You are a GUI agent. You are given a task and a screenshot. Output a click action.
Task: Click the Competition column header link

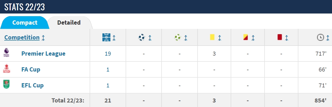tap(22, 37)
